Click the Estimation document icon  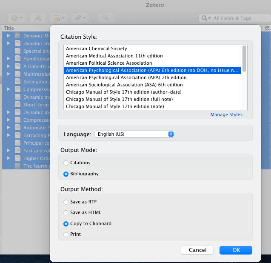click(18, 82)
